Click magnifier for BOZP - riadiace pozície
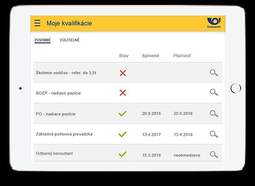Screen dimensions: 255x186 click(x=214, y=92)
